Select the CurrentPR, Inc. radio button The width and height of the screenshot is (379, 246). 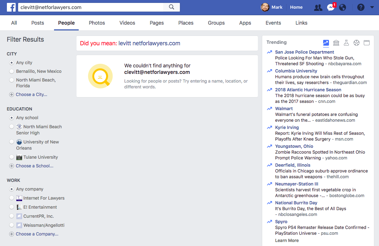click(11, 216)
